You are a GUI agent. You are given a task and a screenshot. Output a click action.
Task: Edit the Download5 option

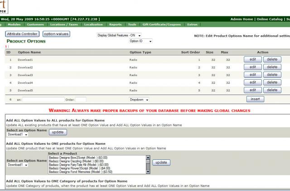[x=253, y=90]
